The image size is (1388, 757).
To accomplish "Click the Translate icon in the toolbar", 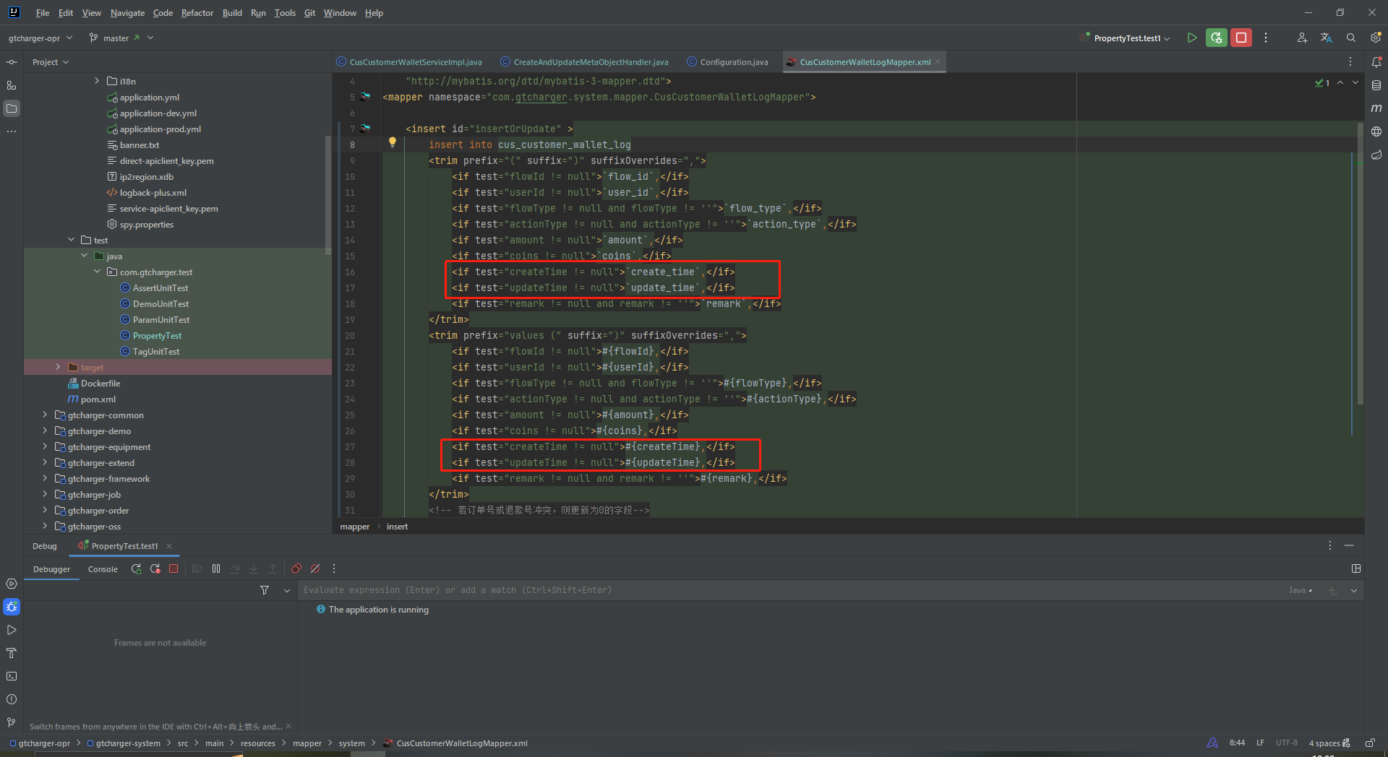I will tap(1326, 38).
